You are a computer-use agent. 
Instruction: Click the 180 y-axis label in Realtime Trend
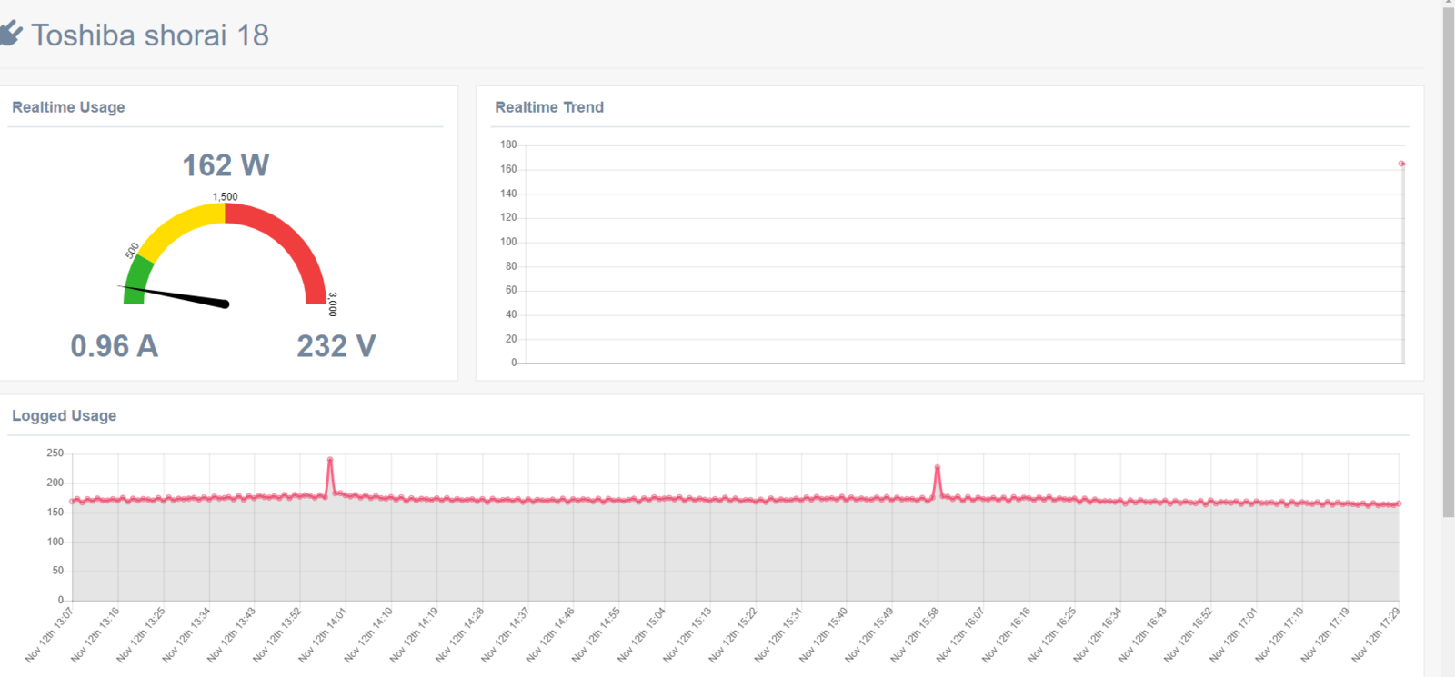pyautogui.click(x=508, y=144)
